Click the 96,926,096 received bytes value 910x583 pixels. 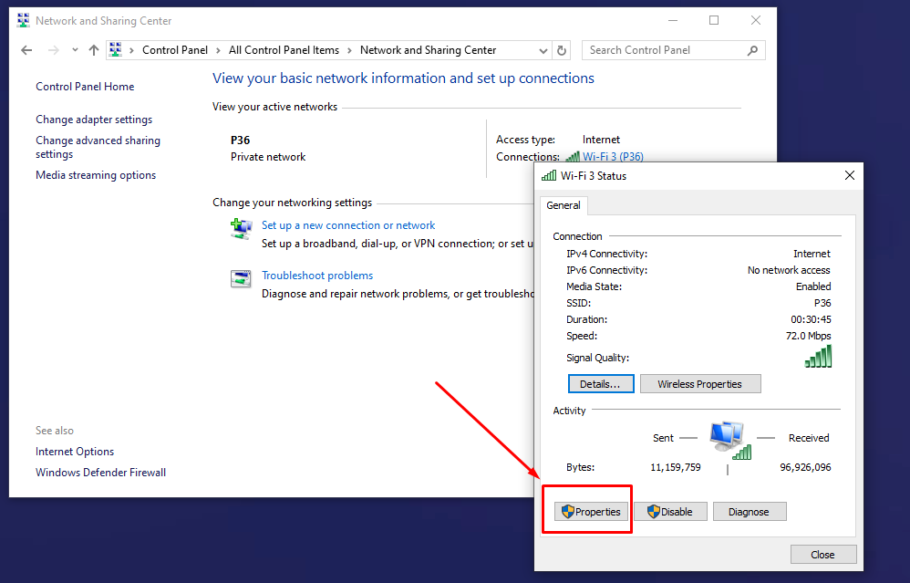805,467
